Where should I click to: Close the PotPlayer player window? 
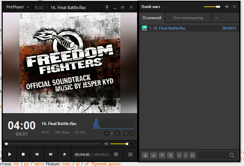131,7
